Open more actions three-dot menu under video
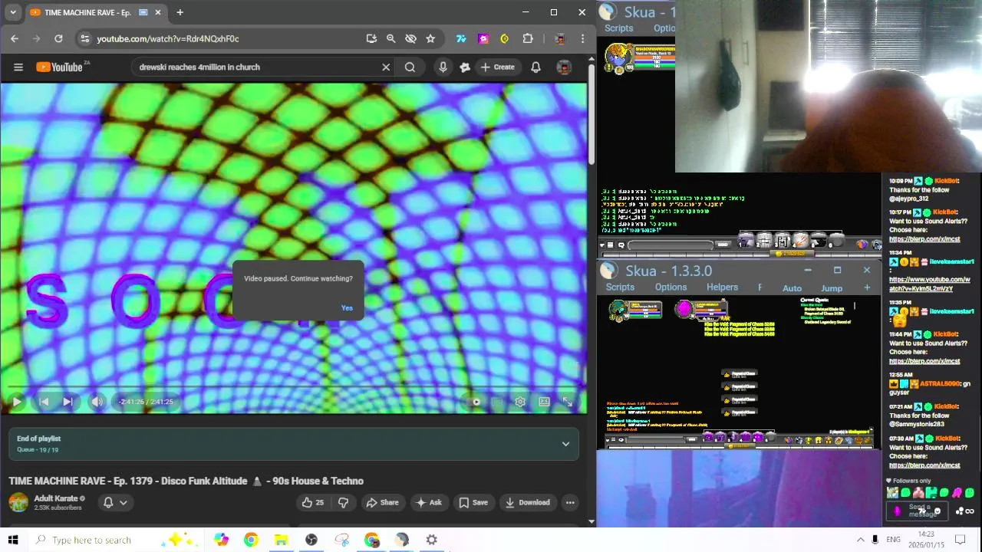The width and height of the screenshot is (982, 552). (x=570, y=503)
